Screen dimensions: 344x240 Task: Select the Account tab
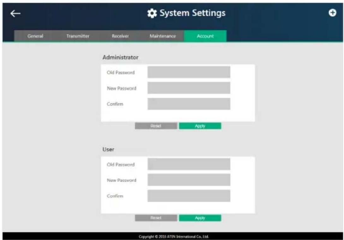[x=205, y=36]
